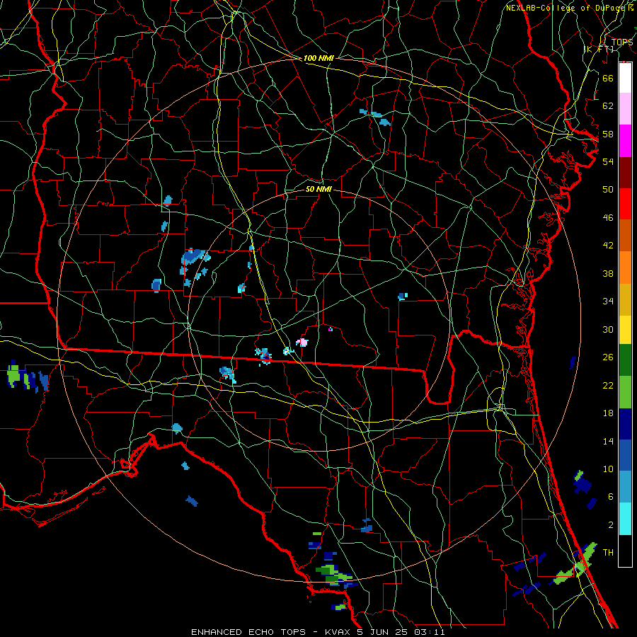This screenshot has width=637, height=637.
Task: Click the gold legend swatch
Action: 625,300
